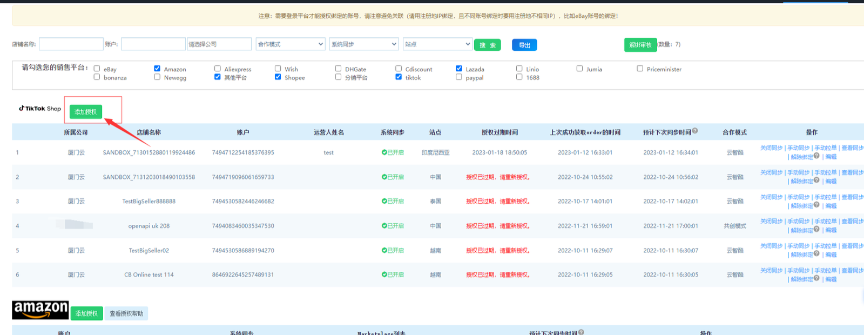Click 解除绑定 help icon in openapi uk 208 row
The height and width of the screenshot is (335, 864).
pyautogui.click(x=816, y=229)
